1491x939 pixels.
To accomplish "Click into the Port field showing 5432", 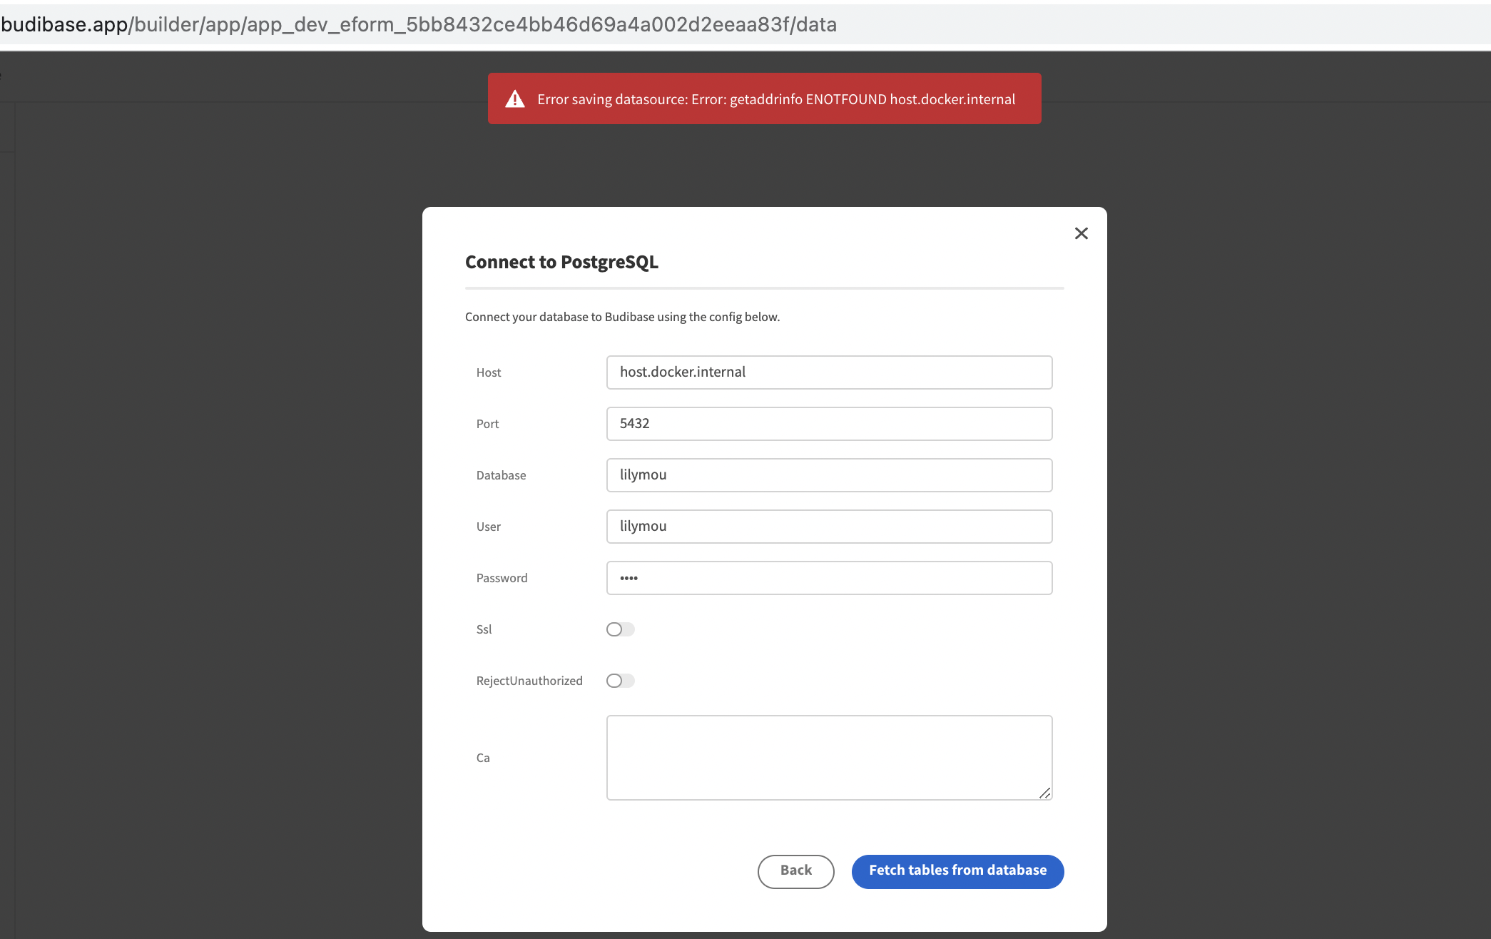I will pyautogui.click(x=829, y=424).
